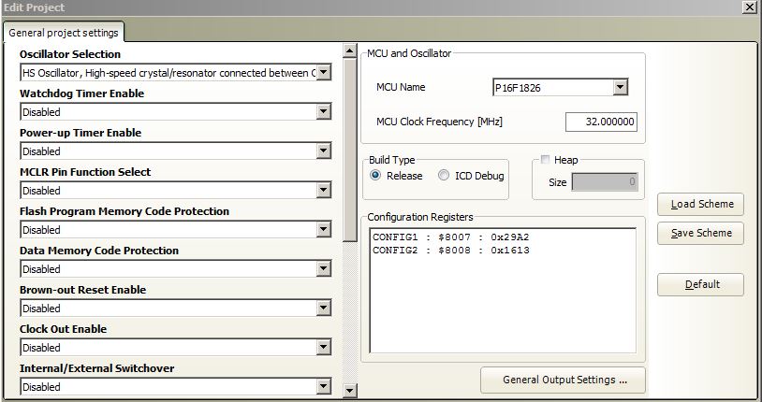This screenshot has height=402, width=762.
Task: Click the Save Scheme button
Action: (700, 233)
